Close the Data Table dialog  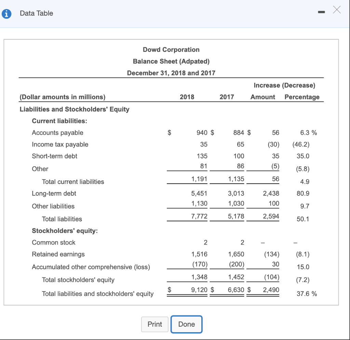pyautogui.click(x=337, y=10)
